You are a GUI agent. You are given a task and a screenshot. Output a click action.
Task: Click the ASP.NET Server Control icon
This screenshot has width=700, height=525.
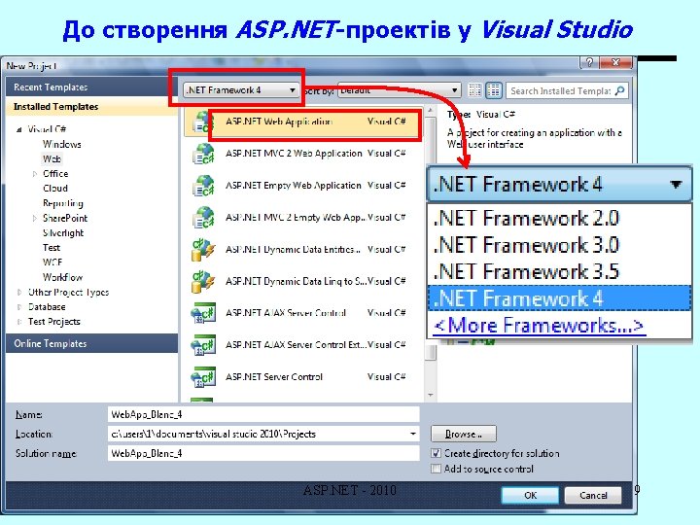click(203, 377)
